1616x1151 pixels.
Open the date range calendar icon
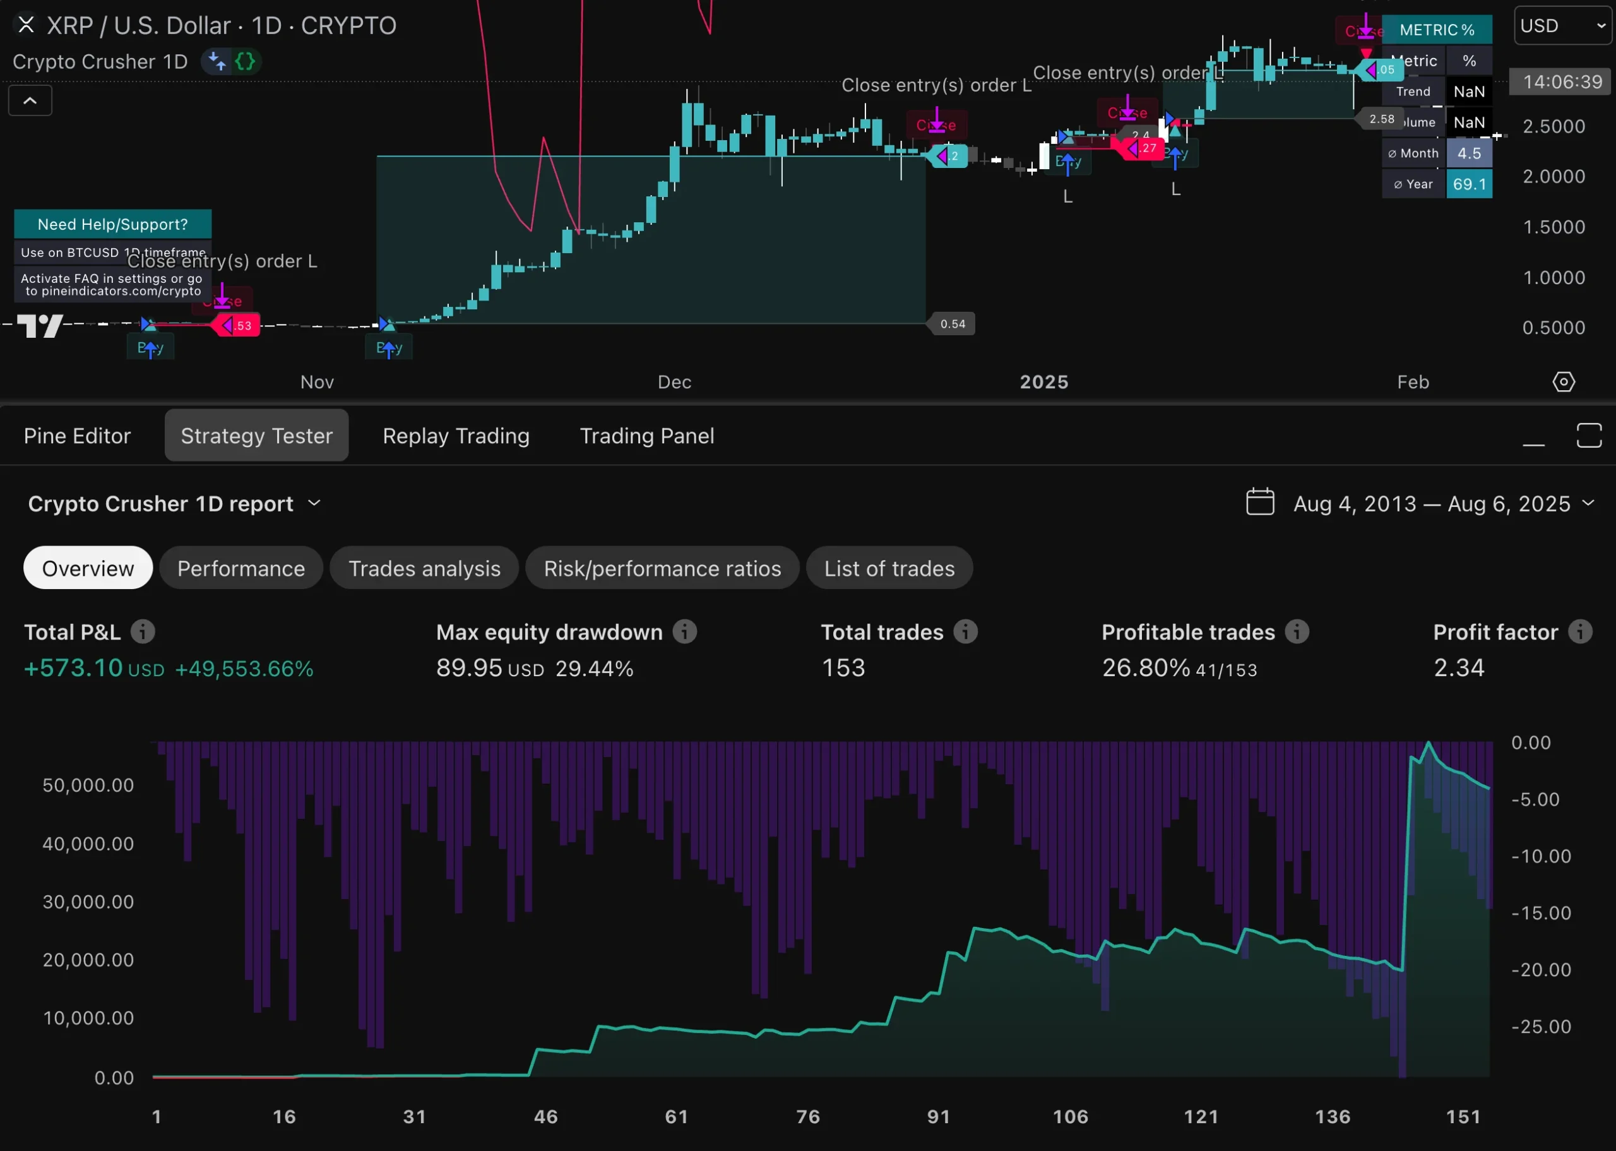(1259, 502)
